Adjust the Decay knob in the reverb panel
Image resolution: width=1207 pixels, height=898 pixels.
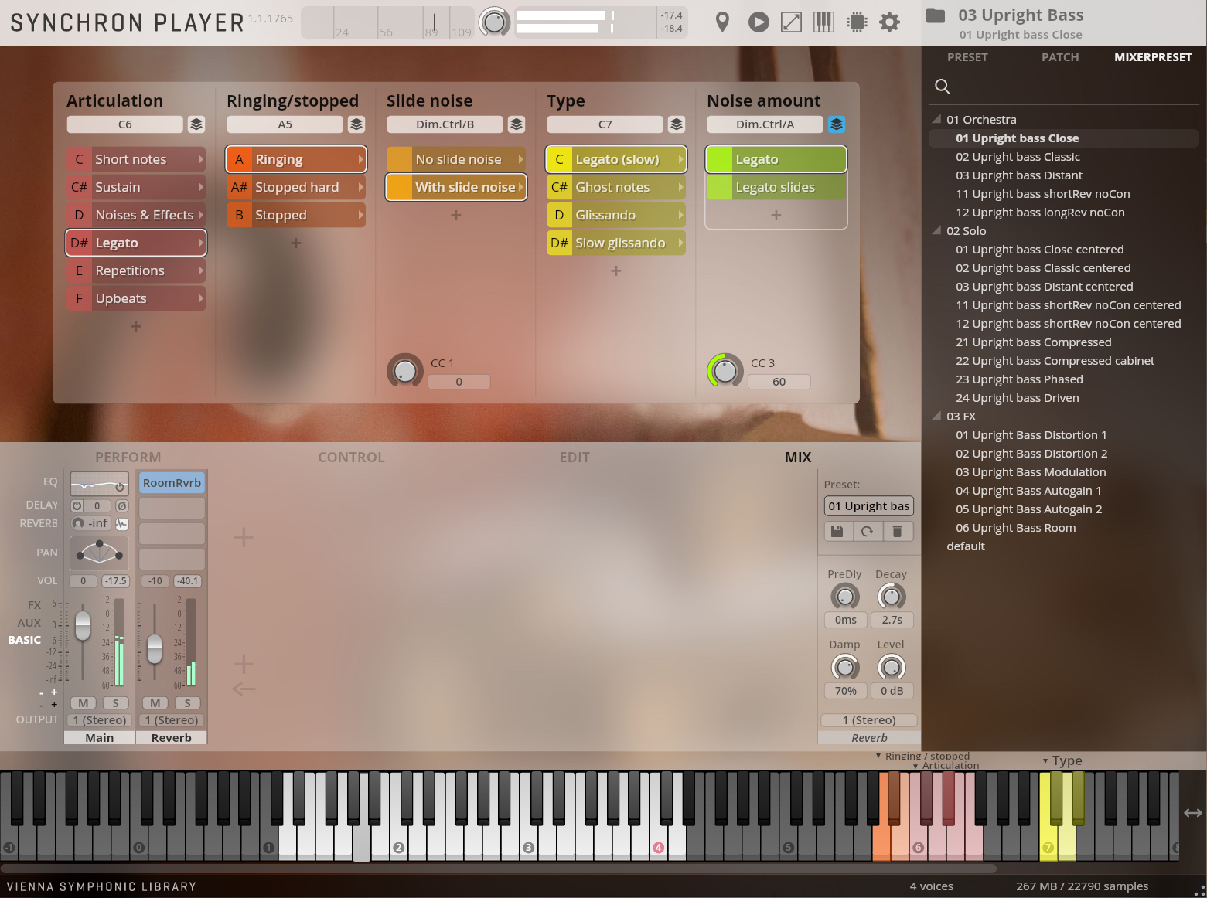[891, 597]
